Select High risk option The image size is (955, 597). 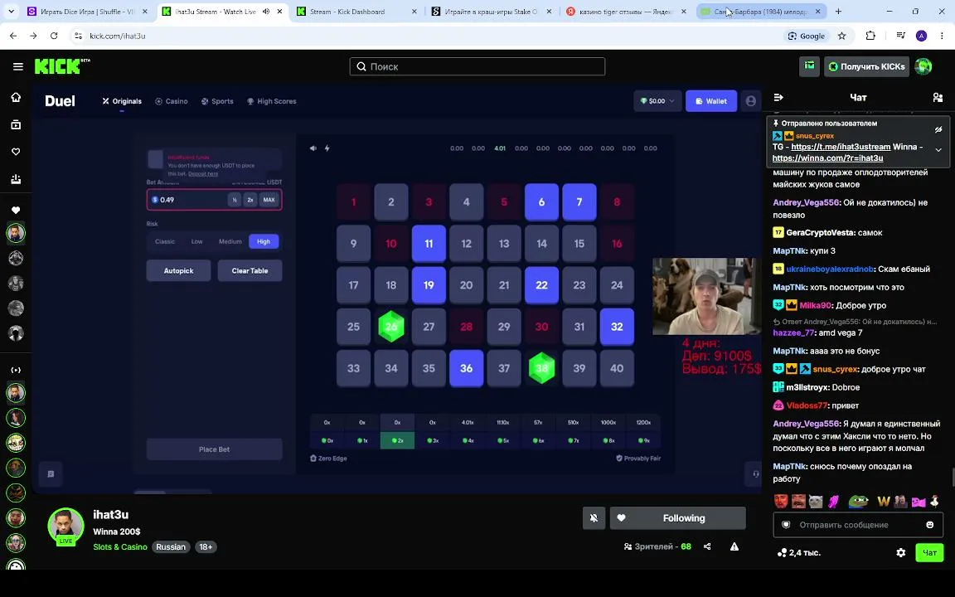pyautogui.click(x=263, y=241)
